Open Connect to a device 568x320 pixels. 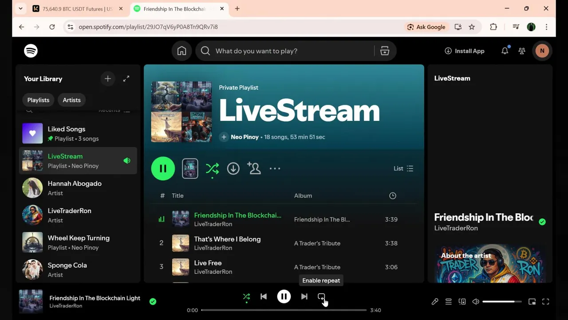click(x=462, y=302)
